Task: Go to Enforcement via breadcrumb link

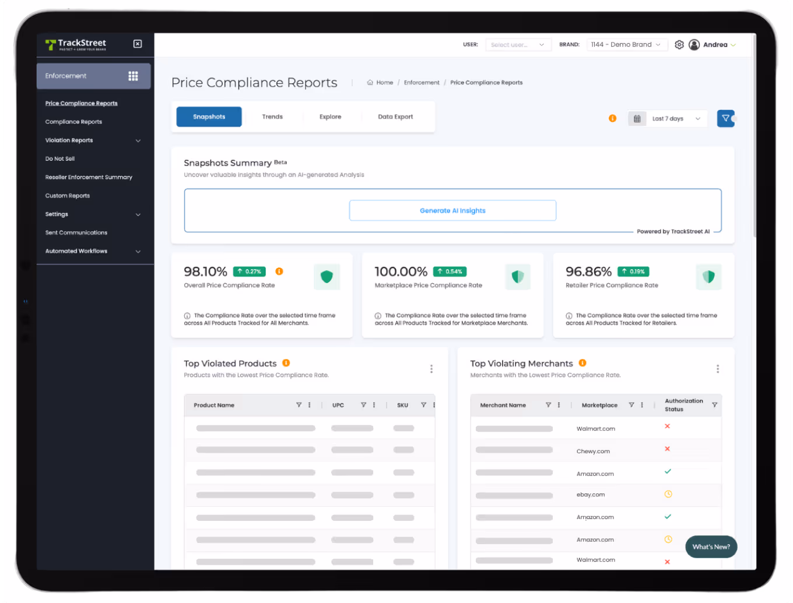Action: (422, 83)
